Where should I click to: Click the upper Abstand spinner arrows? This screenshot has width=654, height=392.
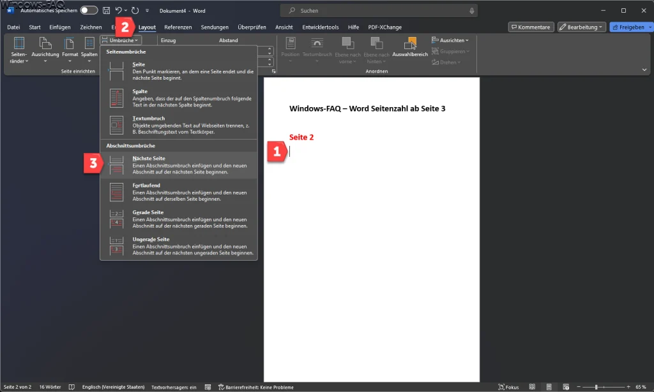click(270, 51)
